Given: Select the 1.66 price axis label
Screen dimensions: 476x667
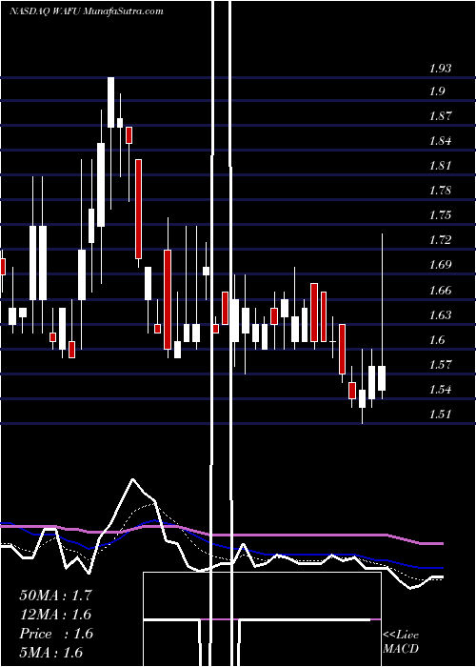Looking at the screenshot, I should tap(440, 290).
